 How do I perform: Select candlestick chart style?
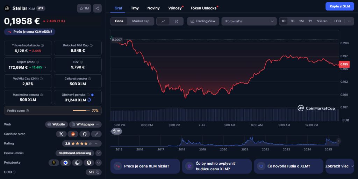tap(177, 21)
